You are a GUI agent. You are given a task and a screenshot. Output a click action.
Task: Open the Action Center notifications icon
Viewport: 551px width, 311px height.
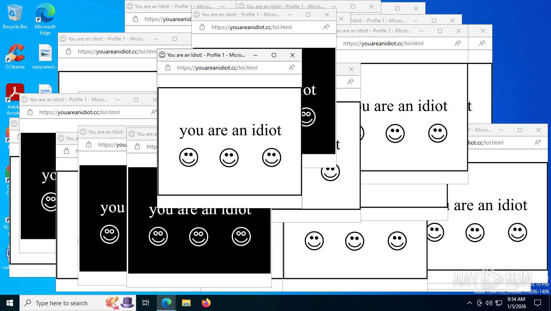(x=538, y=303)
